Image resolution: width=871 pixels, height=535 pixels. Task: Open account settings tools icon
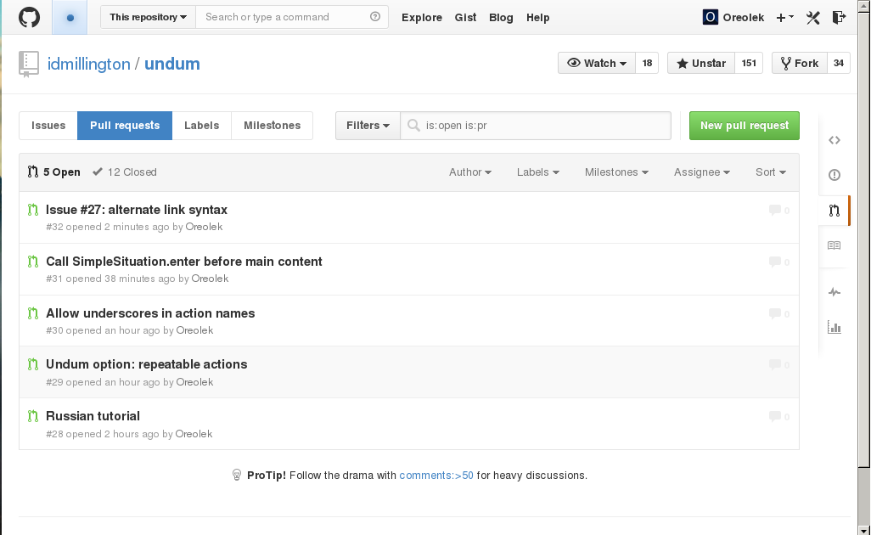[x=812, y=17]
